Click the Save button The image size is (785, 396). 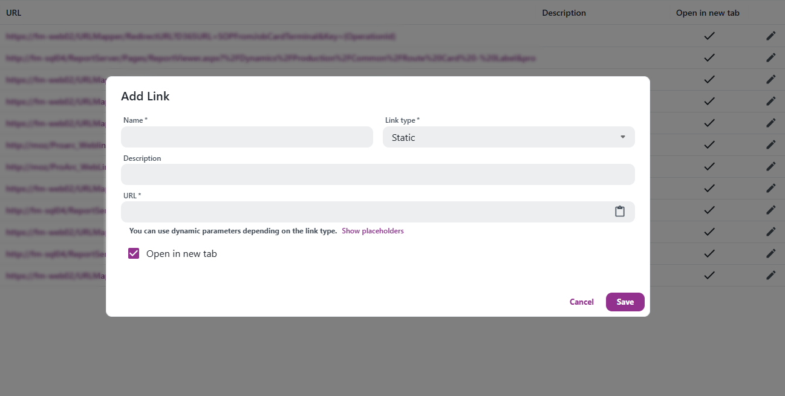coord(625,302)
